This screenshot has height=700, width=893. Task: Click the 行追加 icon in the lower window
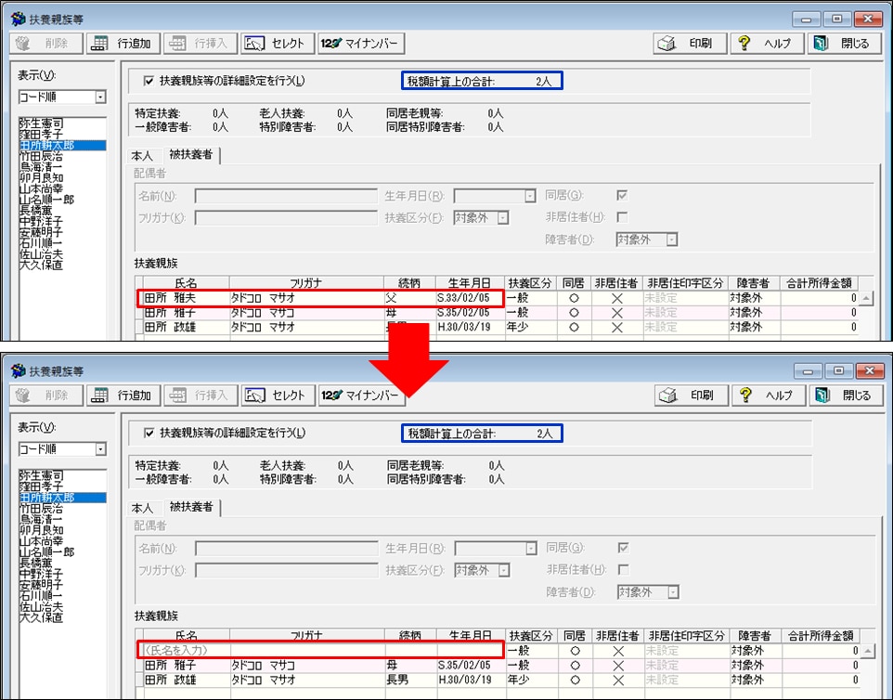(99, 395)
